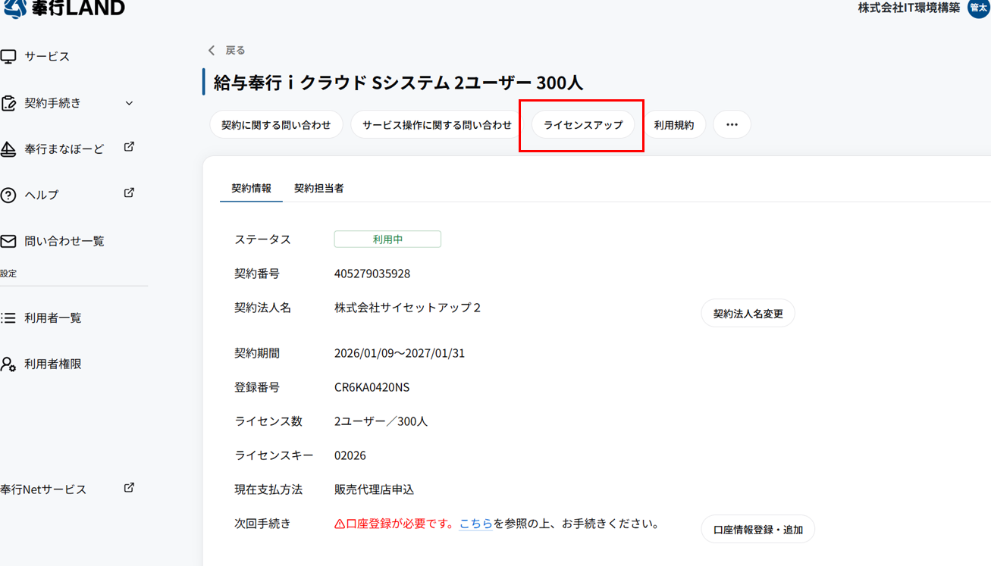
Task: Click the ライセンスアップ button
Action: [x=581, y=124]
